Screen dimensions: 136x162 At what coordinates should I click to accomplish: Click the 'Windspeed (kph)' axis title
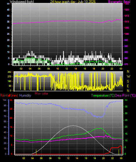(22, 2)
